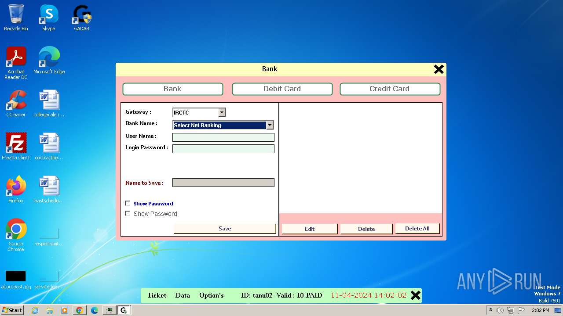Switch to the Credit Card tab
The width and height of the screenshot is (563, 316).
point(390,89)
